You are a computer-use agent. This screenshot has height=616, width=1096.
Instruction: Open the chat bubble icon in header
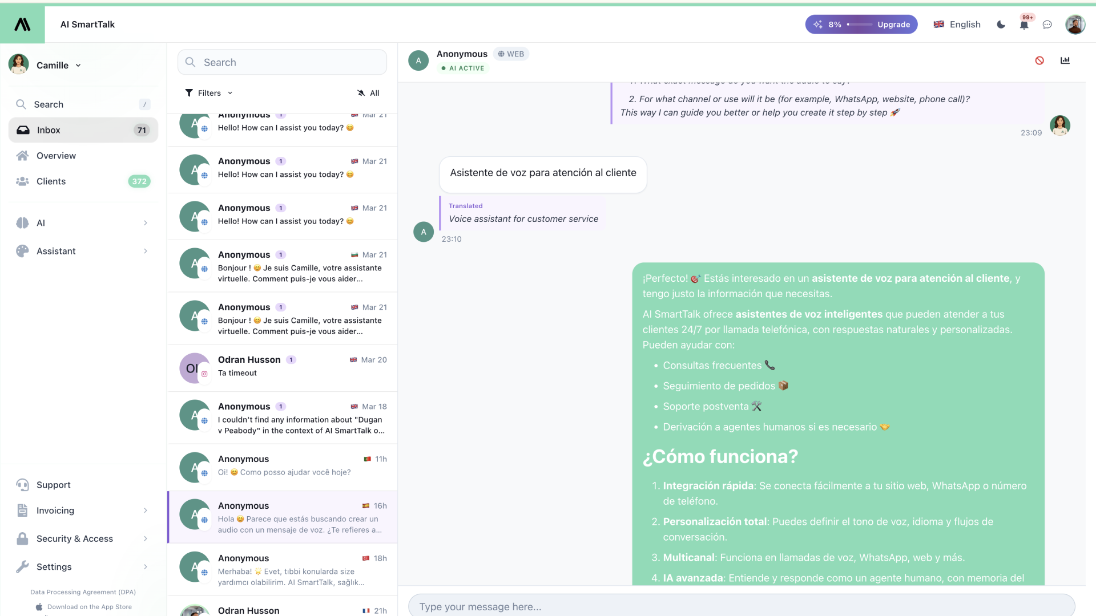1047,25
